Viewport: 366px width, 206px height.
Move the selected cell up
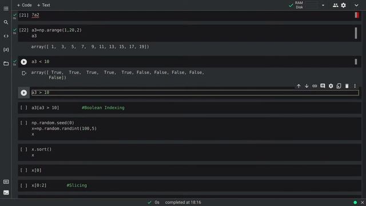[x=299, y=86]
